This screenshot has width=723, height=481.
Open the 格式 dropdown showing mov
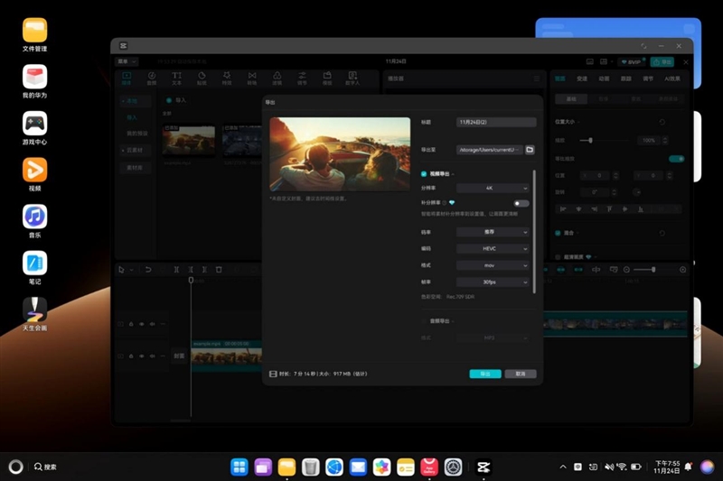point(493,265)
